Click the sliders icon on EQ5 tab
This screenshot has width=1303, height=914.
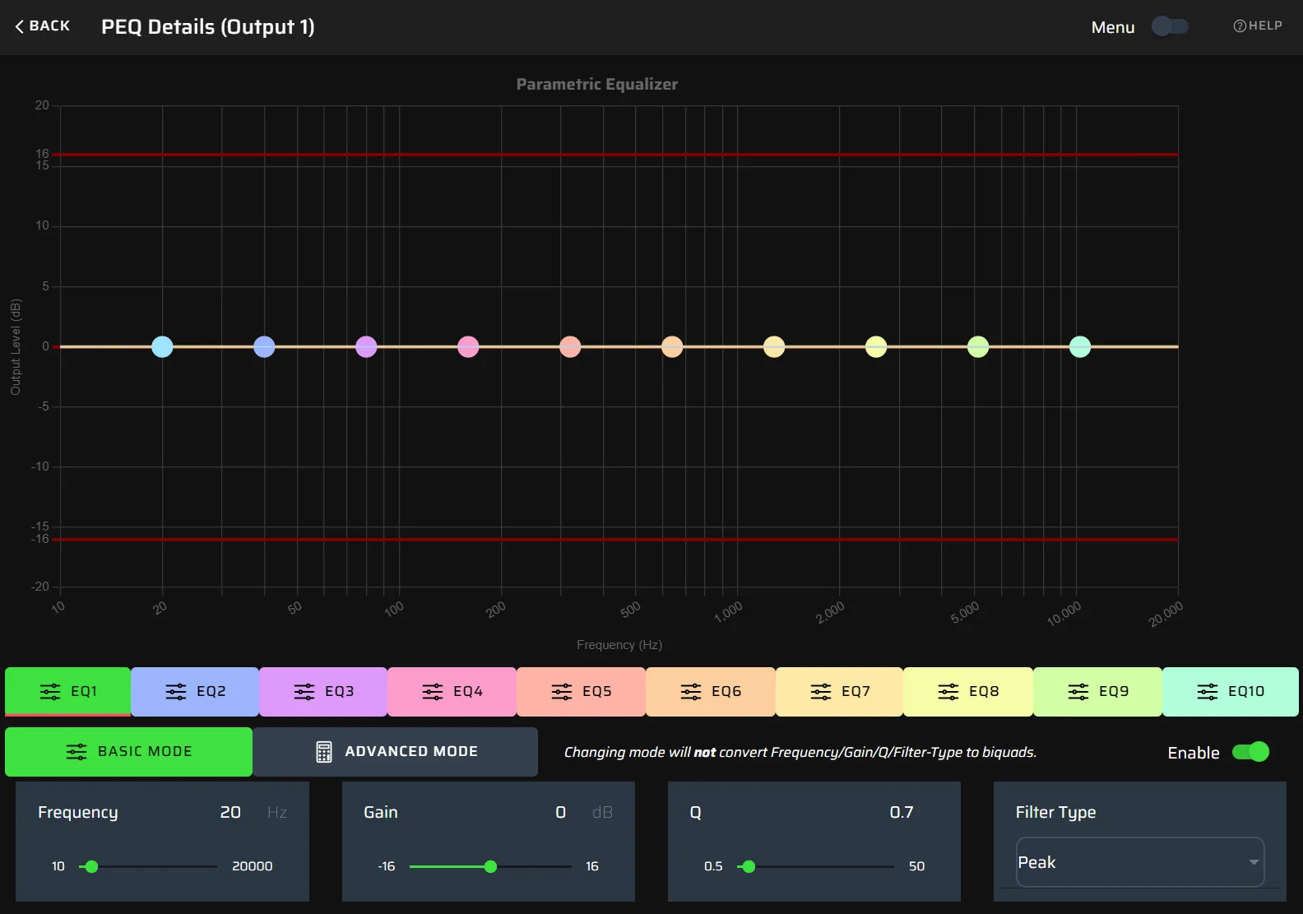pyautogui.click(x=562, y=692)
